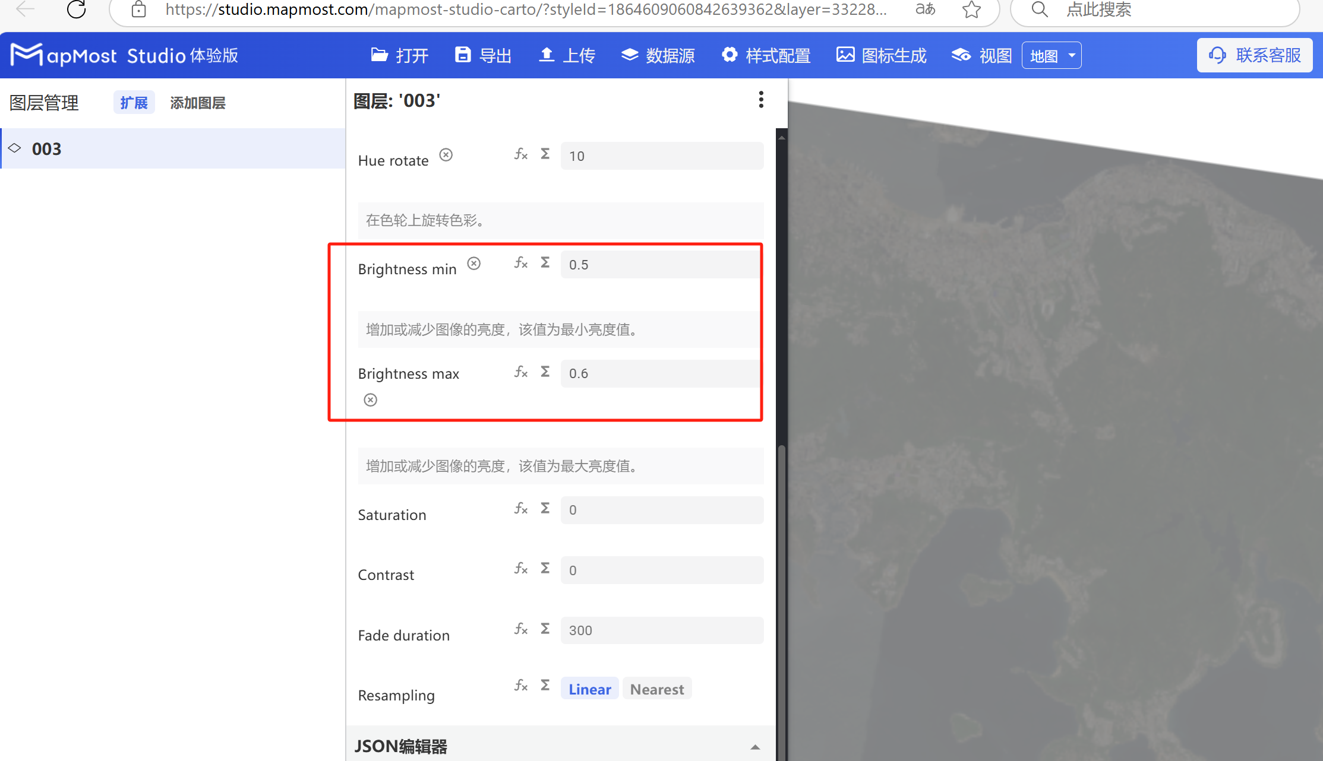Click the 添加图层 tab
This screenshot has width=1323, height=761.
point(197,102)
